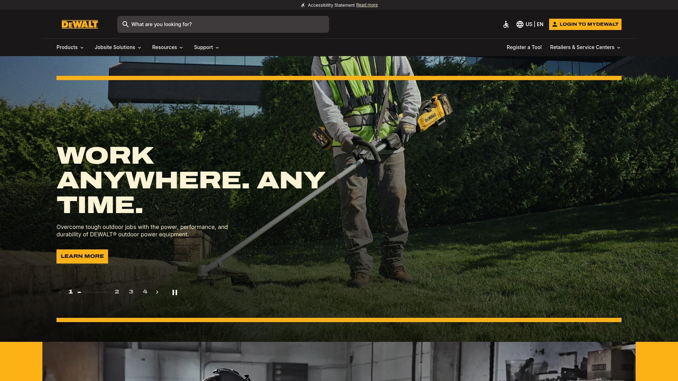Image resolution: width=678 pixels, height=381 pixels.
Task: Click the 'Accessibility Statement' text
Action: [331, 5]
